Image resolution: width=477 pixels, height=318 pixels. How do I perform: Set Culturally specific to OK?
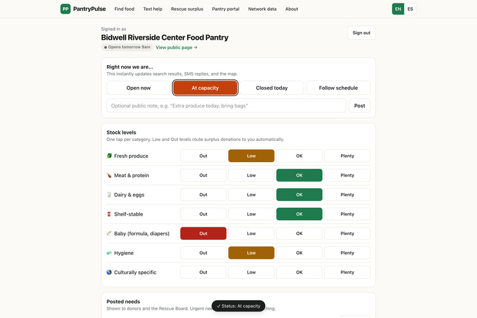(299, 272)
